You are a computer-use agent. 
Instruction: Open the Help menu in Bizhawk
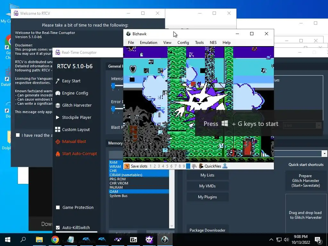[226, 43]
